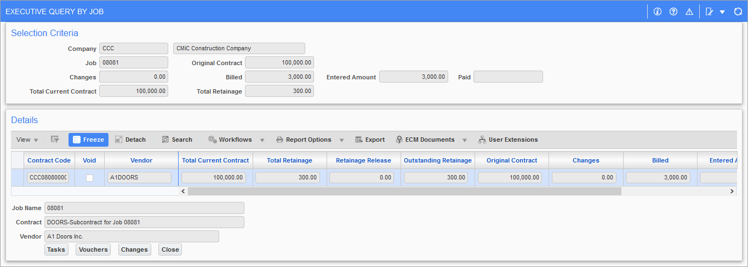Sort by the Vendor column header

[x=141, y=160]
